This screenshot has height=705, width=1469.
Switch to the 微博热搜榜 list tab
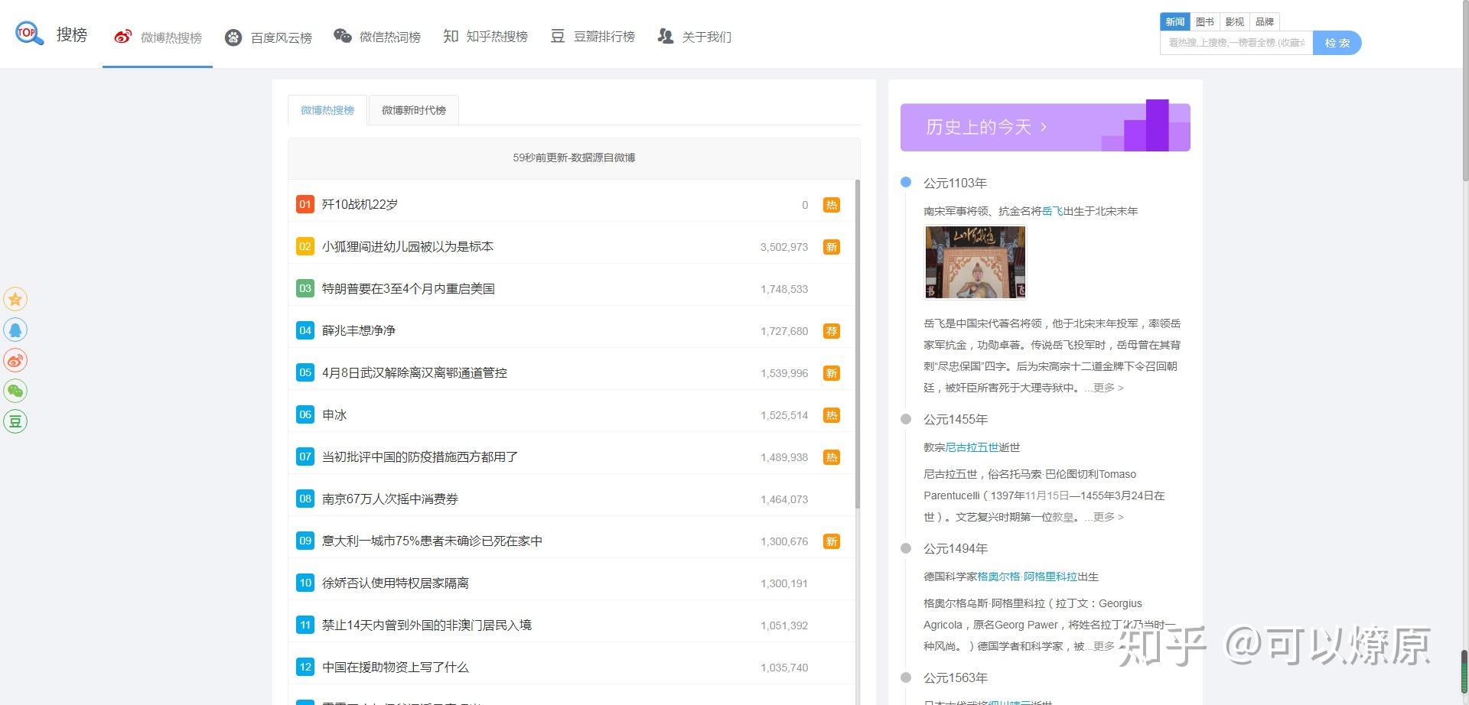pos(327,110)
